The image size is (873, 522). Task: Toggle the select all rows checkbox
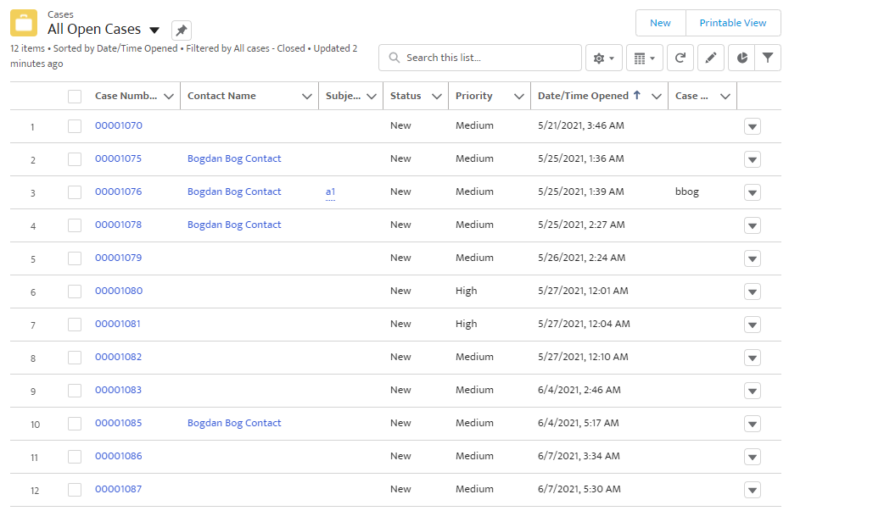tap(75, 97)
